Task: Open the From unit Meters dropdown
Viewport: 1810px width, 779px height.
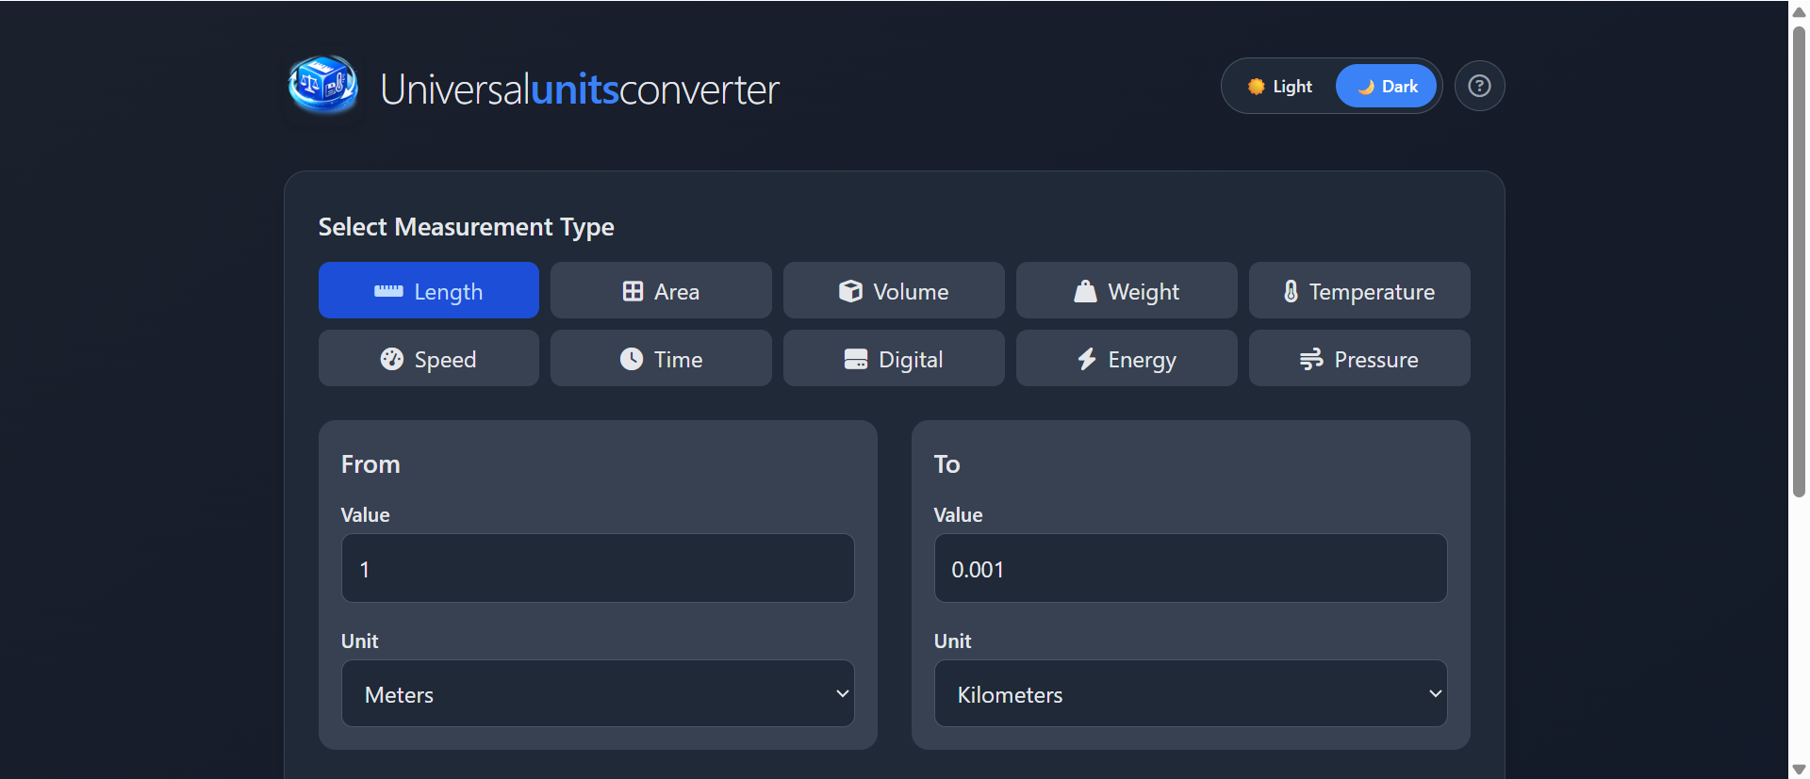Action: 598,694
